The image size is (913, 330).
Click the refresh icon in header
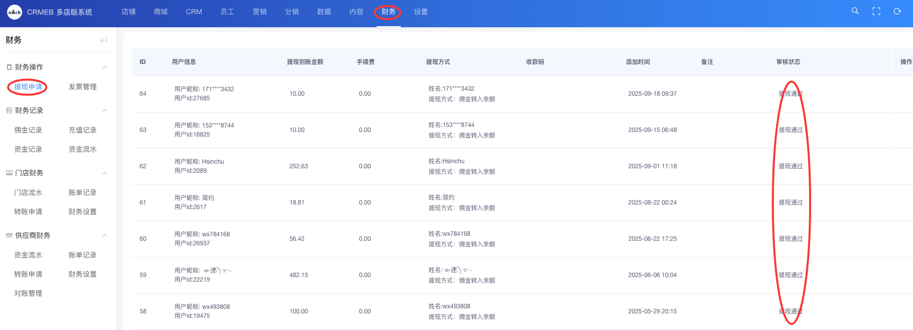[897, 12]
